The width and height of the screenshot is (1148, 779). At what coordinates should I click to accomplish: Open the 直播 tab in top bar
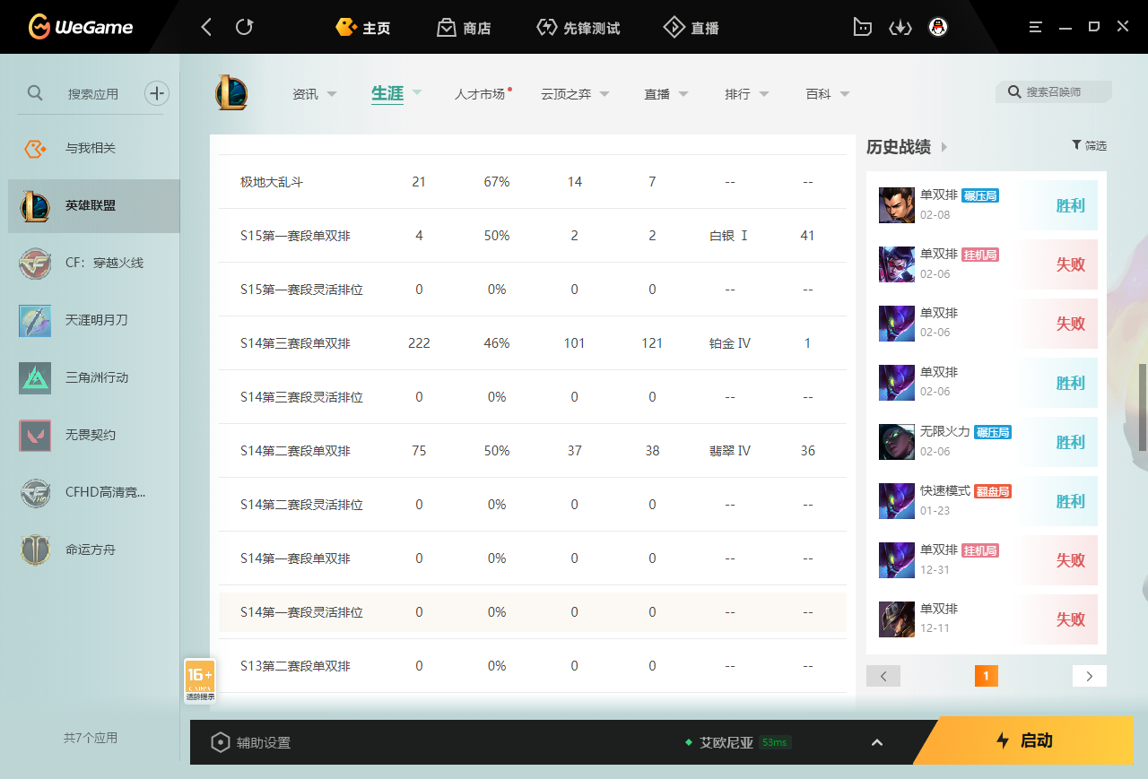click(691, 28)
